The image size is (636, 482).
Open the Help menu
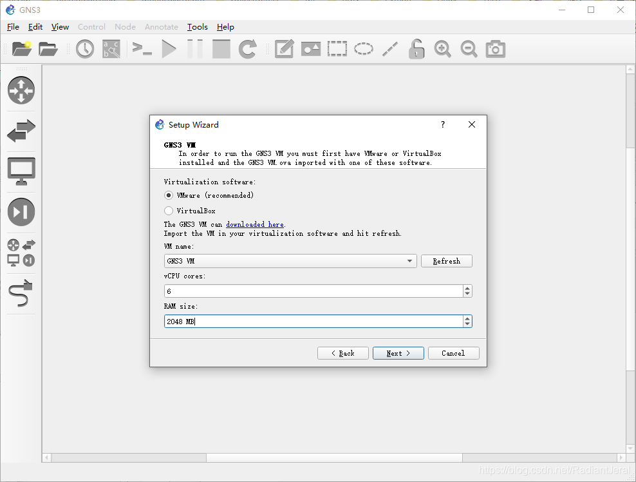[225, 27]
